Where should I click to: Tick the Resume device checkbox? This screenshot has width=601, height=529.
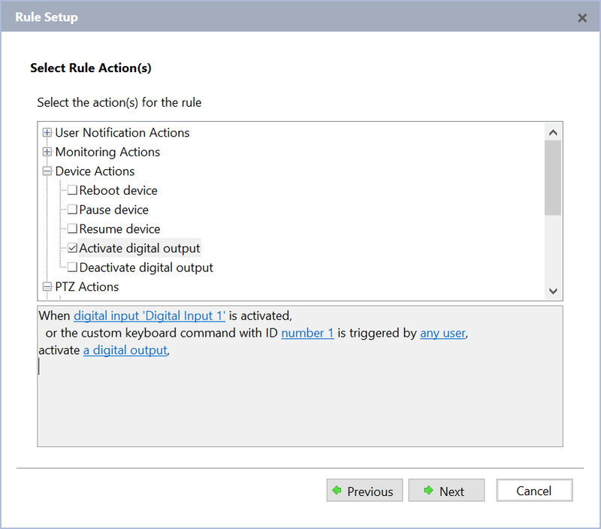coord(73,229)
